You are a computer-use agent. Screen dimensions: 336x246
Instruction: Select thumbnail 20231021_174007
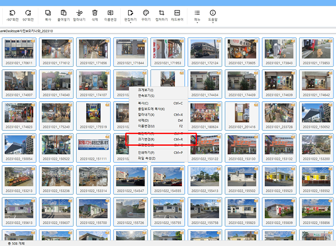19,84
